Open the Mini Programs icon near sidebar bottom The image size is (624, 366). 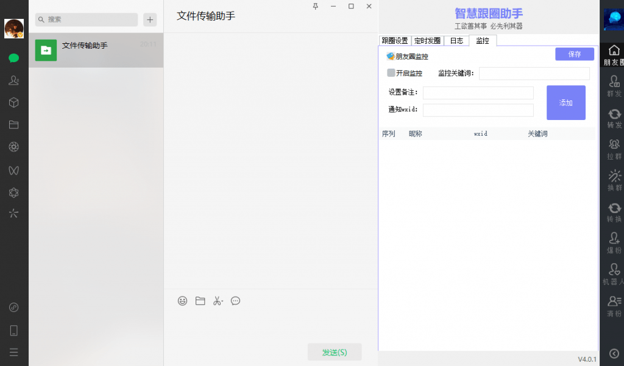tap(14, 308)
